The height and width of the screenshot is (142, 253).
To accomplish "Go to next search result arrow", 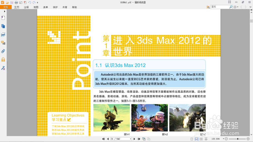I will coord(246,7).
